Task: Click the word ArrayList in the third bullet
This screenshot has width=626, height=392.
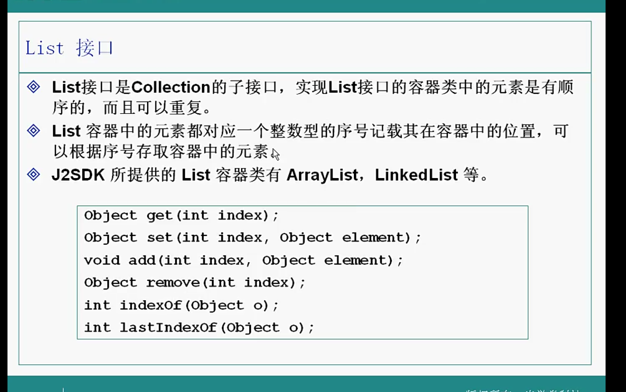Action: (322, 175)
